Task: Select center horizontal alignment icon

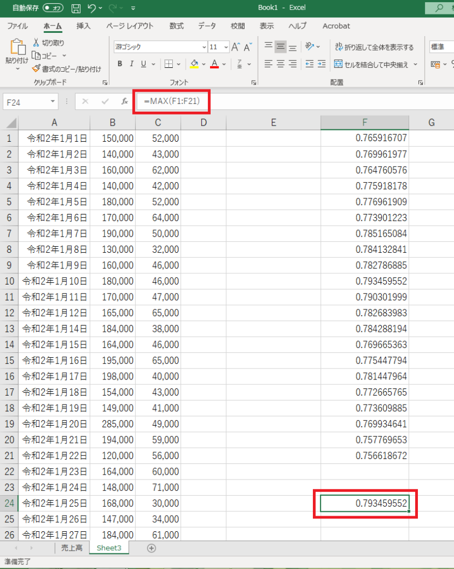Action: click(281, 64)
